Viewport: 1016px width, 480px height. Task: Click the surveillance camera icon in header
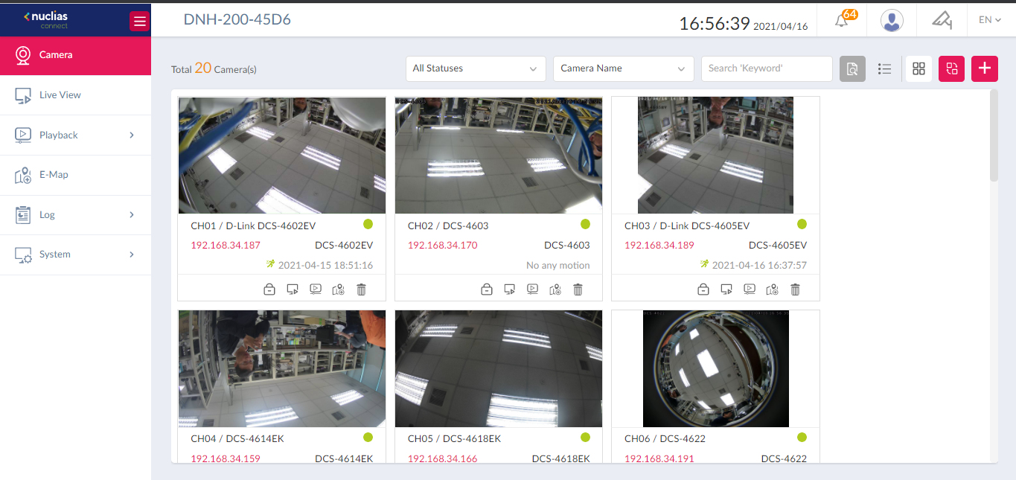[x=942, y=20]
